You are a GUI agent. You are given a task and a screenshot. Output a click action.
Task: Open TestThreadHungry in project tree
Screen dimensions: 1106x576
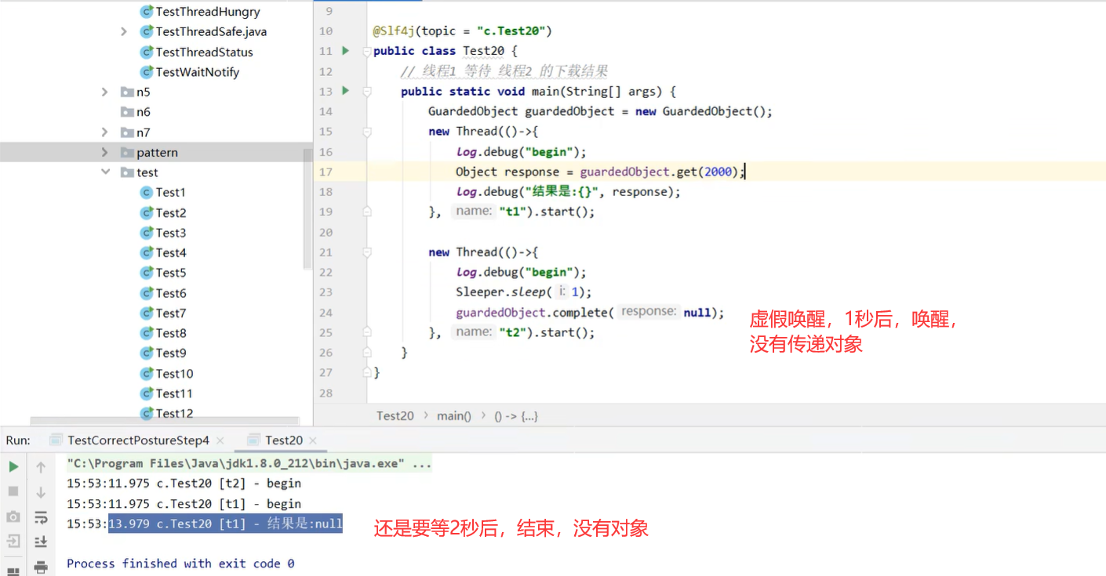click(x=207, y=12)
